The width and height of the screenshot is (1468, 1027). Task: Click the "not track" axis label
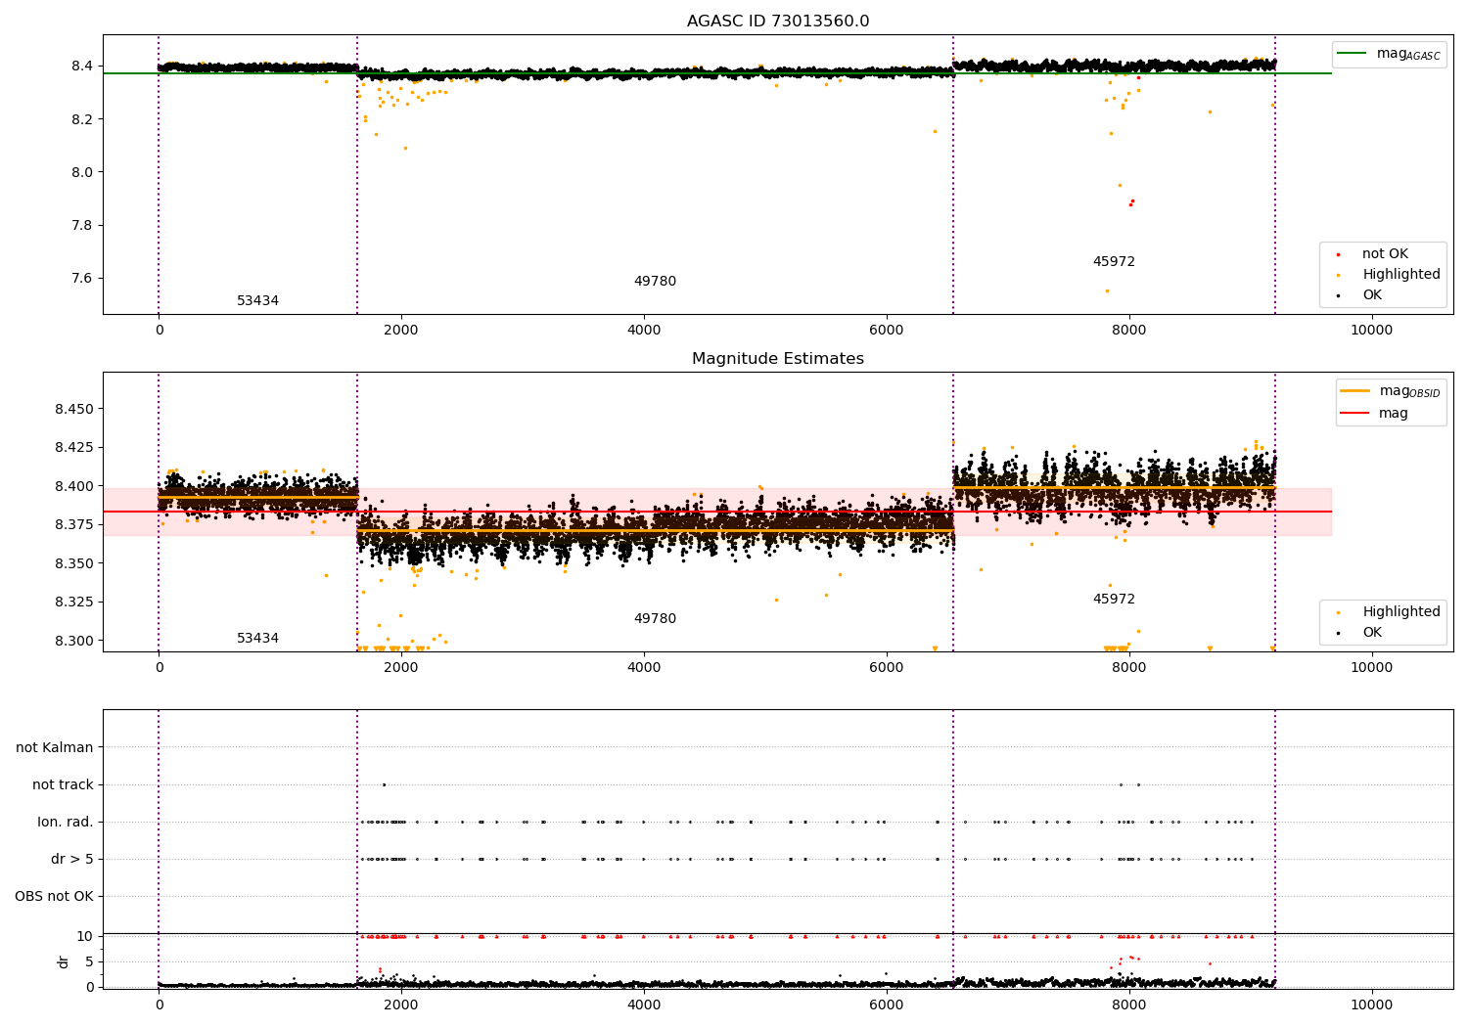(63, 785)
